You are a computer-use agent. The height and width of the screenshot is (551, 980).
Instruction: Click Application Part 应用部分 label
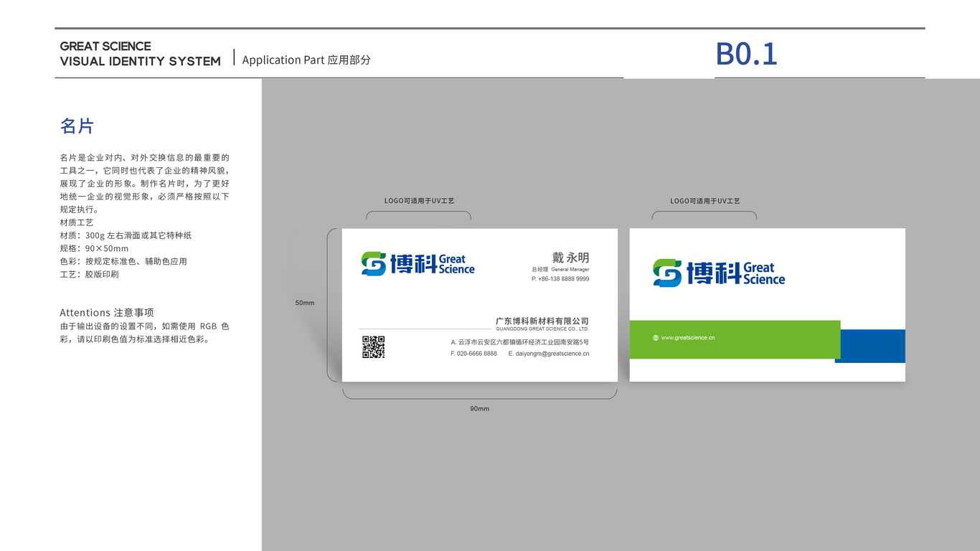(x=306, y=60)
